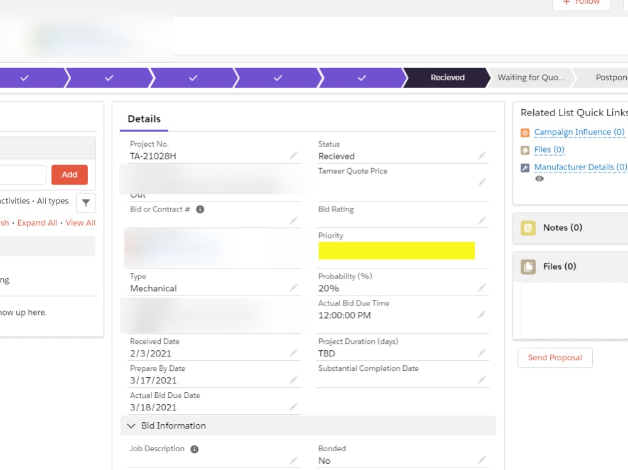The image size is (628, 470).
Task: Edit Probability using its pencil icon
Action: pos(482,287)
